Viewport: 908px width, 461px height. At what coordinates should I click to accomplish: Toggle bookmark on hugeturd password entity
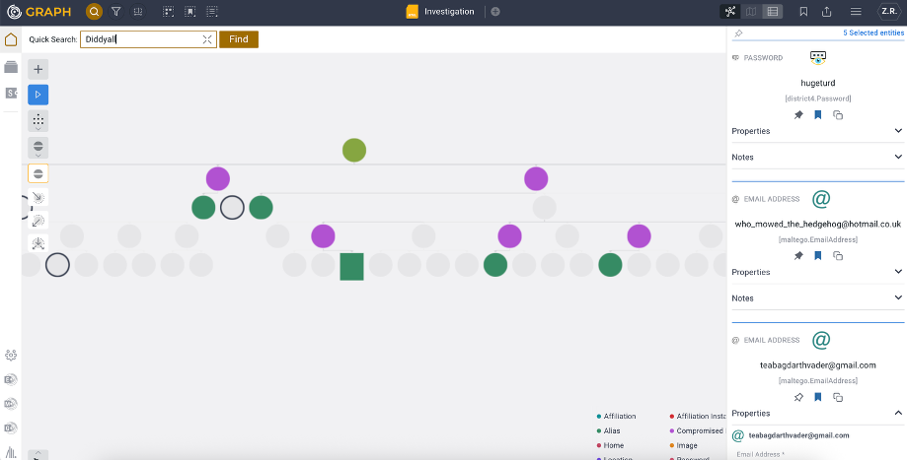pyautogui.click(x=817, y=115)
